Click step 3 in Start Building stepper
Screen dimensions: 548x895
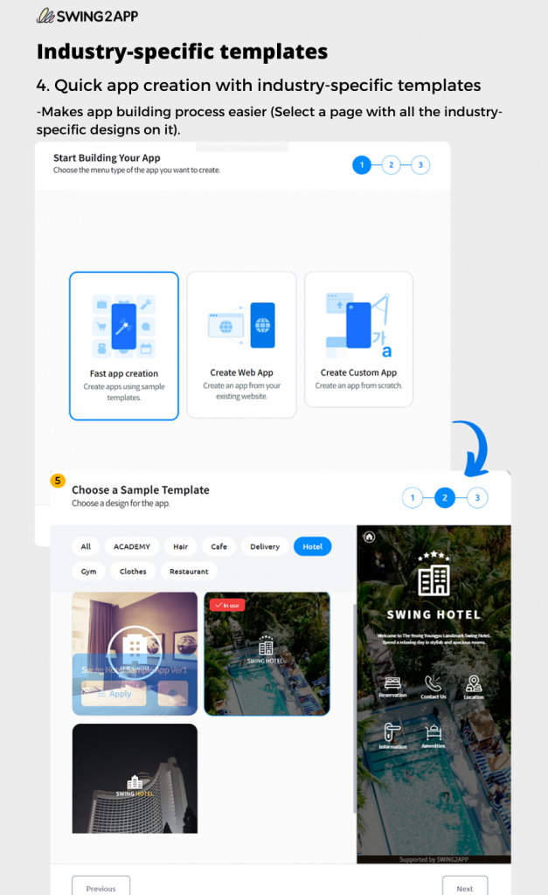tap(420, 165)
